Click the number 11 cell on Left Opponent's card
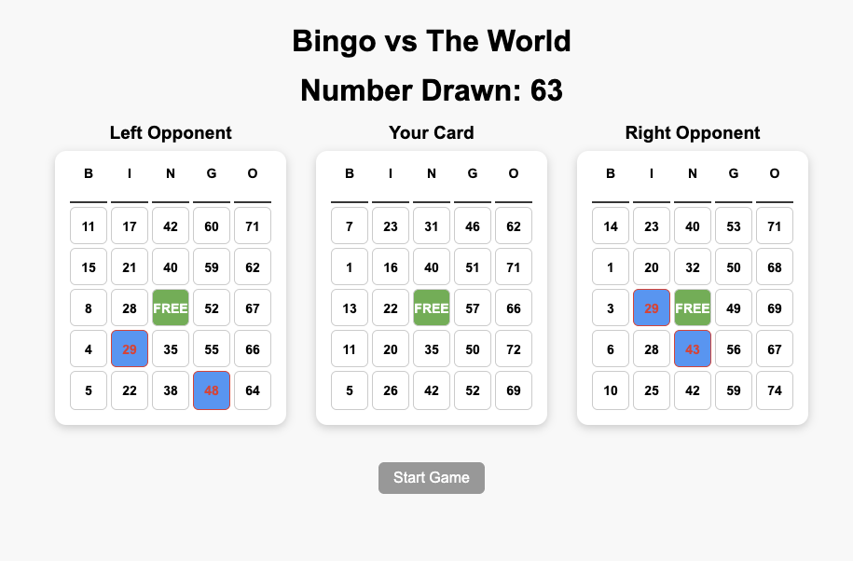 pyautogui.click(x=88, y=226)
